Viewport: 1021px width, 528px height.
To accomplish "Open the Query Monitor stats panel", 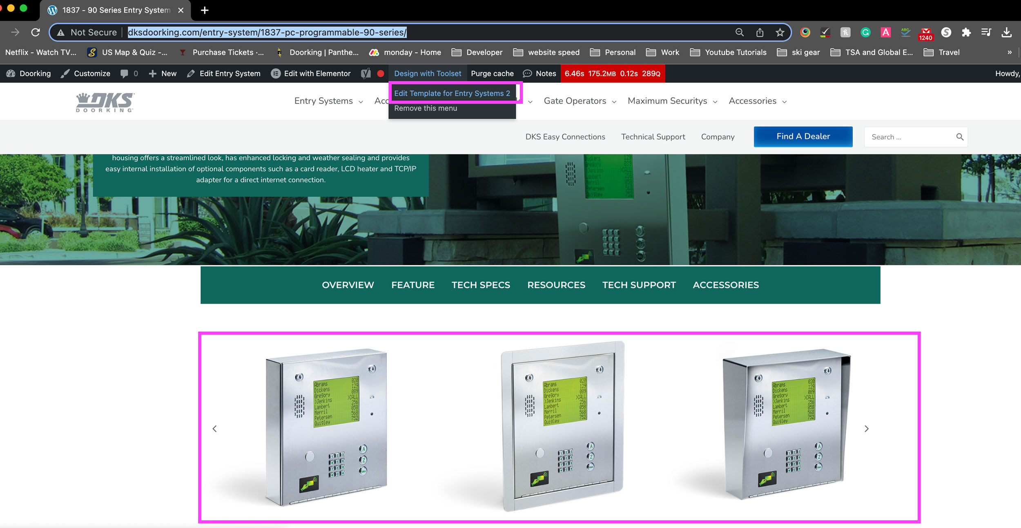I will pos(612,74).
